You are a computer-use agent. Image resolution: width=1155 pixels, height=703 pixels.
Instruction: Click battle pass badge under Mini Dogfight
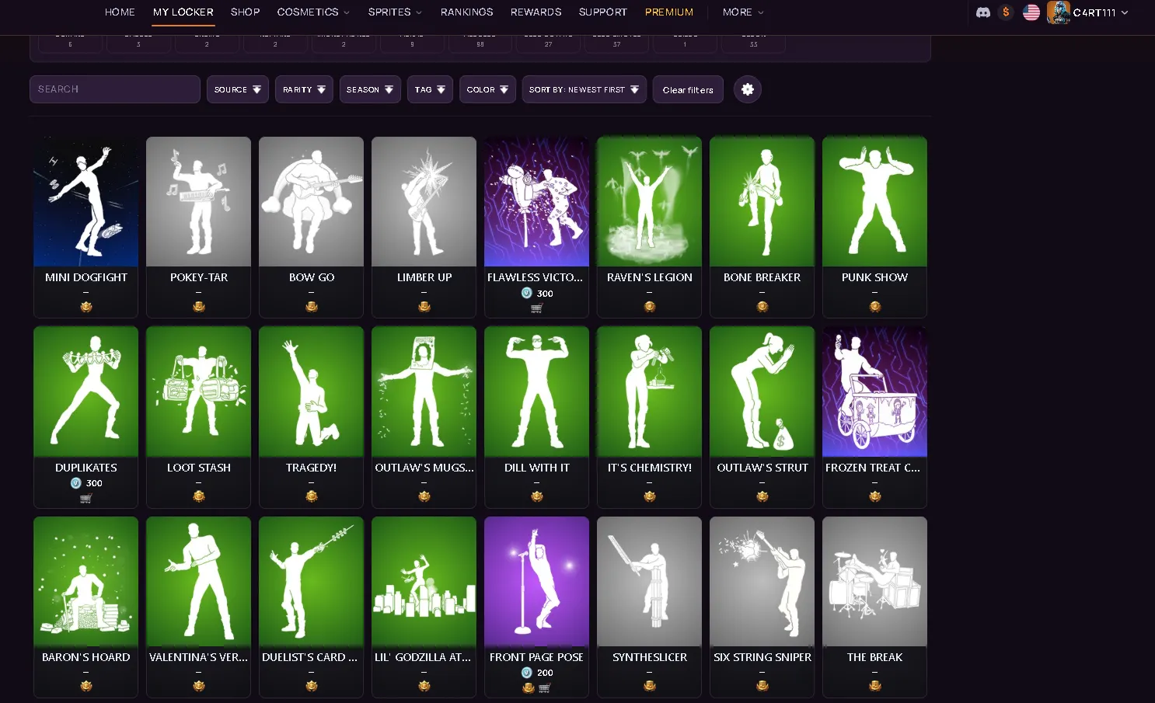coord(86,307)
